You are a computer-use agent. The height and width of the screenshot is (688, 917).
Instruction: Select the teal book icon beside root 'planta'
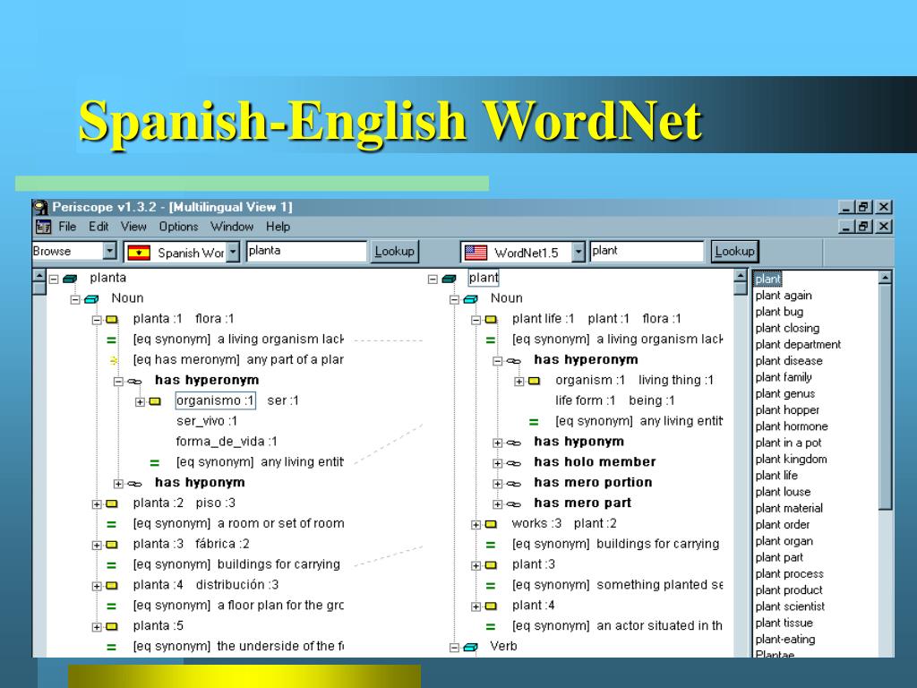(x=70, y=279)
